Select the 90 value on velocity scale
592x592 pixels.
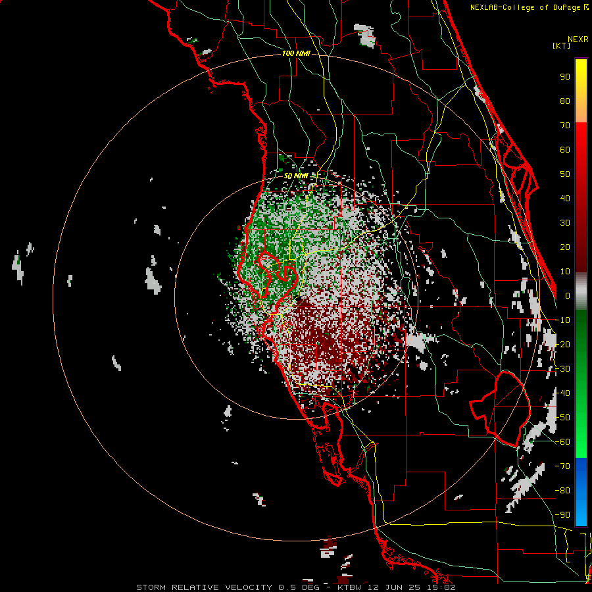[x=565, y=77]
